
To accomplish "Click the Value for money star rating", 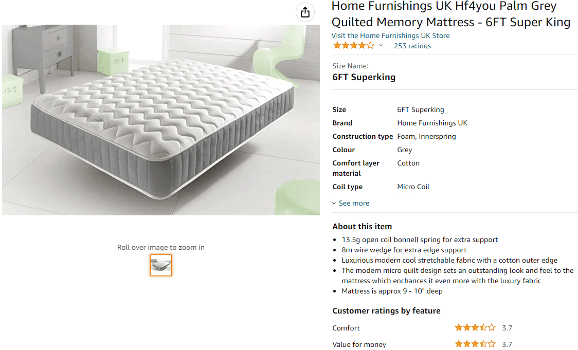I will pos(475,344).
